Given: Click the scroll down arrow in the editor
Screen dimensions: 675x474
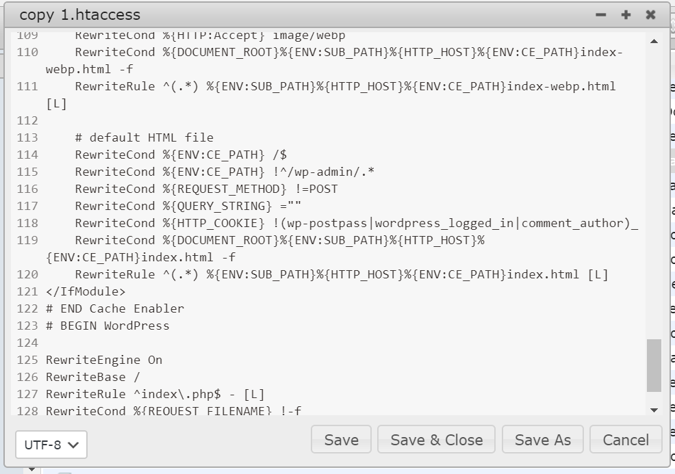Looking at the screenshot, I should [654, 410].
